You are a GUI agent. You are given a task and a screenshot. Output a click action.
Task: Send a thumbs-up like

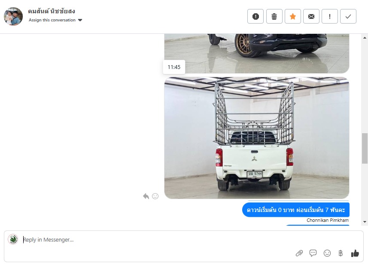[x=355, y=253]
